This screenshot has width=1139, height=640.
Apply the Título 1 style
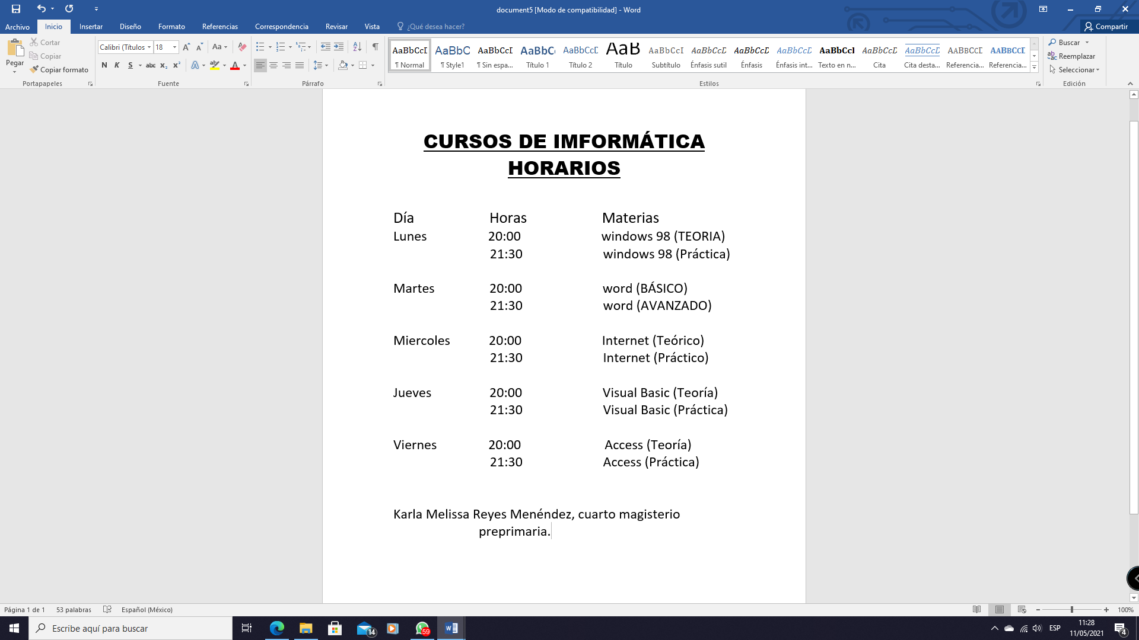pyautogui.click(x=537, y=56)
